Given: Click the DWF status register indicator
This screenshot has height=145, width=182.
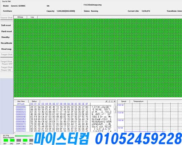Looking at the screenshot, I should (x=19, y=140).
